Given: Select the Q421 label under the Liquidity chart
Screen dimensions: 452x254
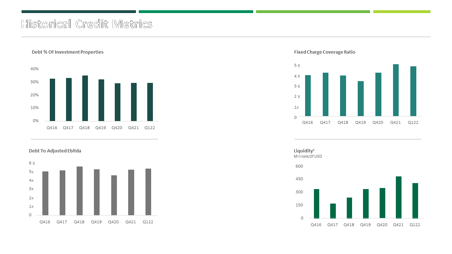Looking at the screenshot, I should tap(398, 225).
